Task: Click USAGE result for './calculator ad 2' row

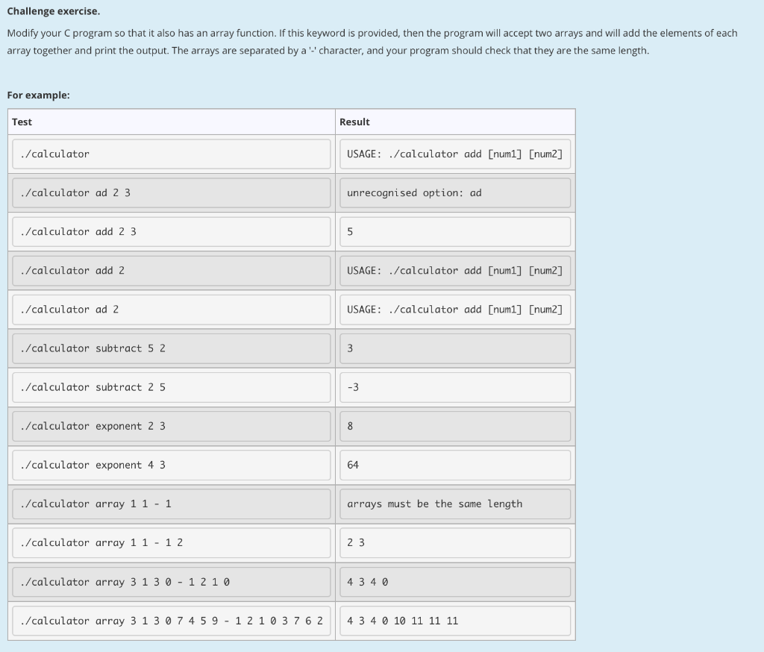Action: pos(455,310)
